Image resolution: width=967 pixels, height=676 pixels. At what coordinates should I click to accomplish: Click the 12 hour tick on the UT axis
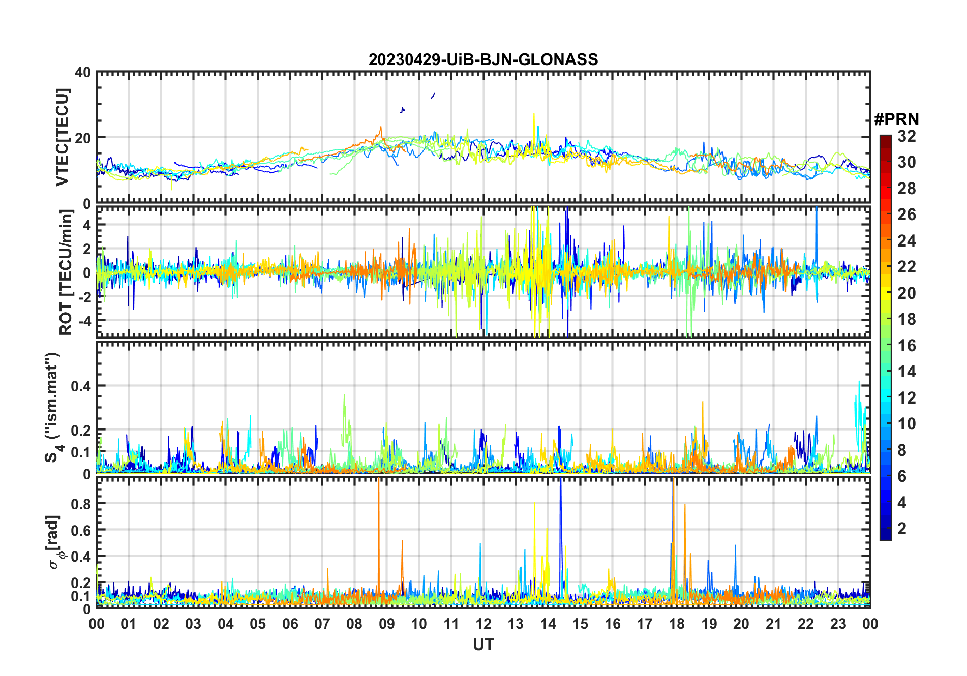point(483,624)
